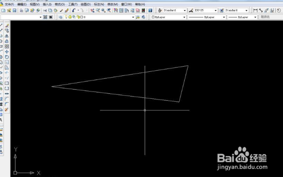This screenshot has height=177, width=283.
Task: Select the Chamfer tool
Action: (x=7, y=99)
